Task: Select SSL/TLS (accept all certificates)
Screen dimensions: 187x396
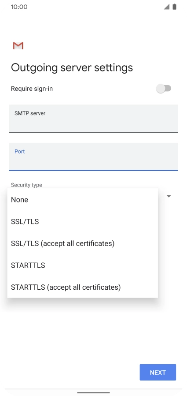Action: pos(83,243)
